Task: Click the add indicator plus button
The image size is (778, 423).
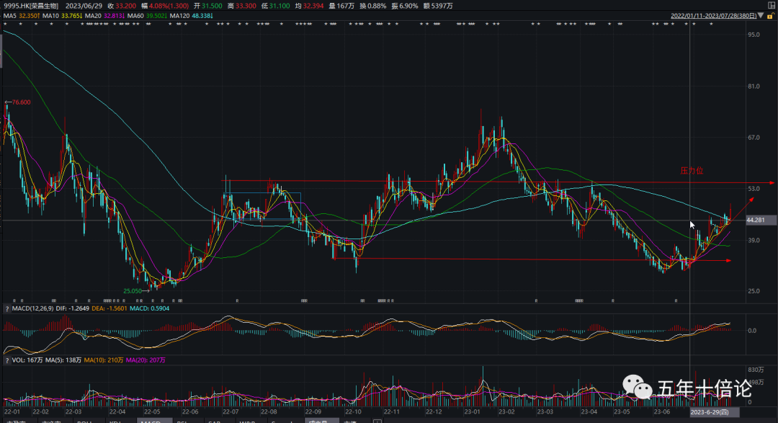Action: (377, 422)
